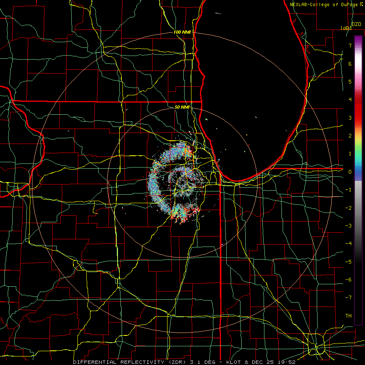Click the radar echo ring at center
Image resolution: width=365 pixels, height=365 pixels.
(x=177, y=183)
